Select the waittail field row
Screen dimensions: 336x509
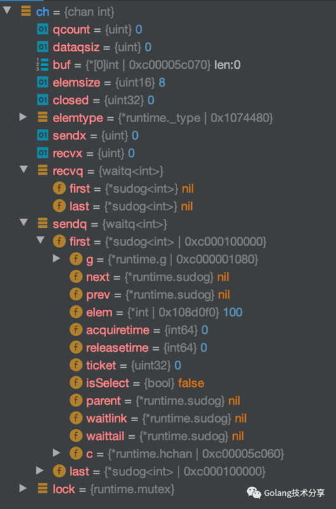(x=156, y=436)
